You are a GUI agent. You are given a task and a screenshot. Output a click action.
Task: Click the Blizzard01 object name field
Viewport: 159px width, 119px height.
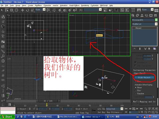point(143,20)
